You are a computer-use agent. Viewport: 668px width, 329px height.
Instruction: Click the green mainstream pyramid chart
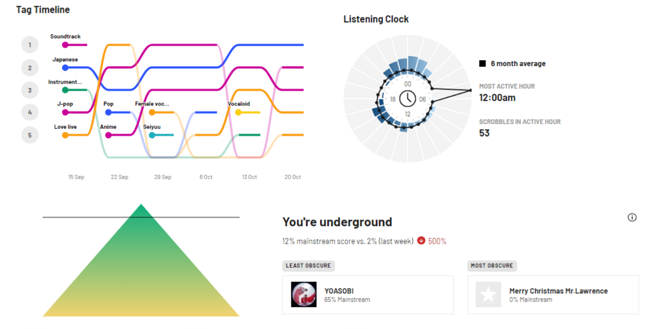point(141,267)
